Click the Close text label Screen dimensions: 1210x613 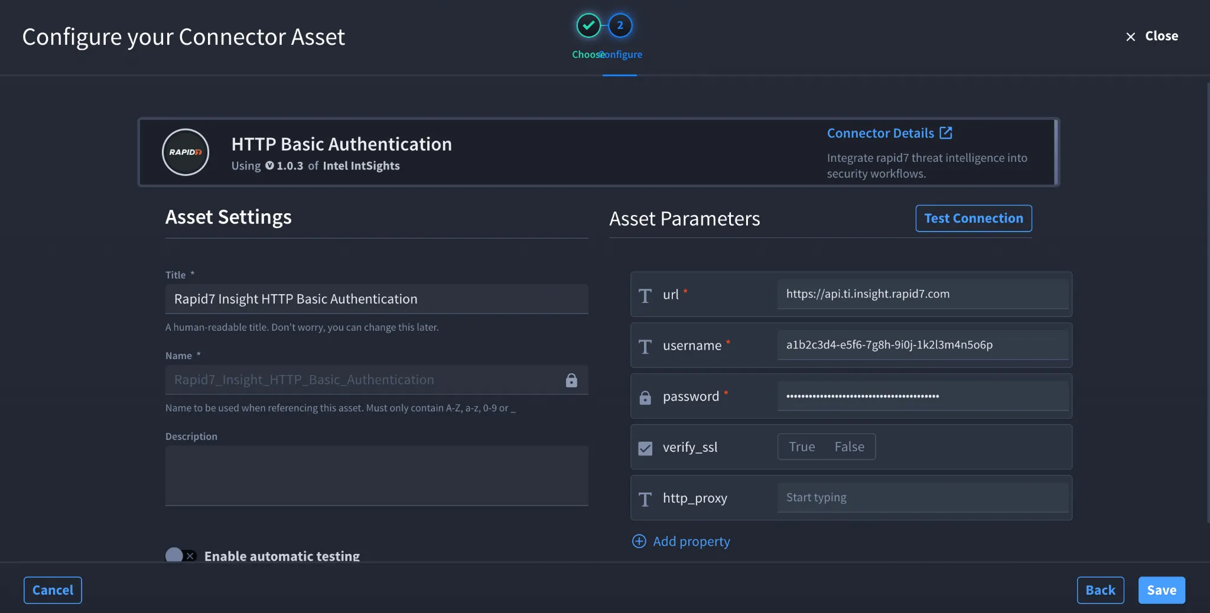[1162, 36]
